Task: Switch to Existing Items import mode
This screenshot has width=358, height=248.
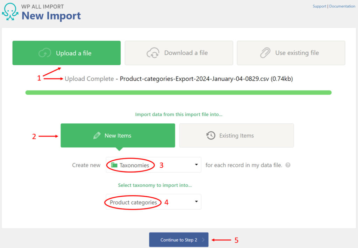Action: pos(237,136)
